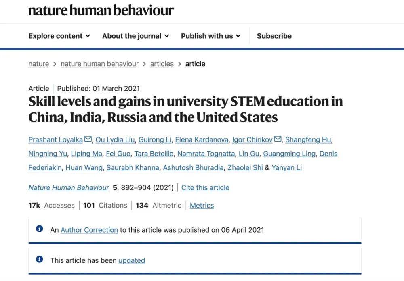Expand the Publish with us menu

(210, 36)
